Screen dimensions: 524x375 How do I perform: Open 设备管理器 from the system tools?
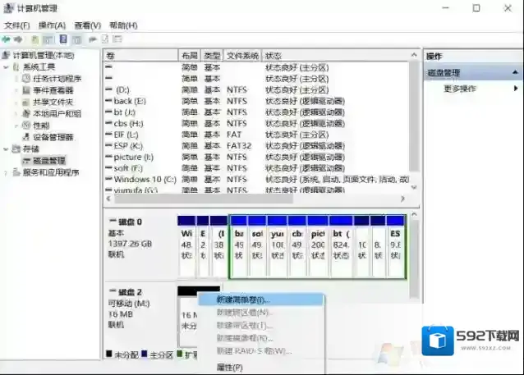coord(53,137)
